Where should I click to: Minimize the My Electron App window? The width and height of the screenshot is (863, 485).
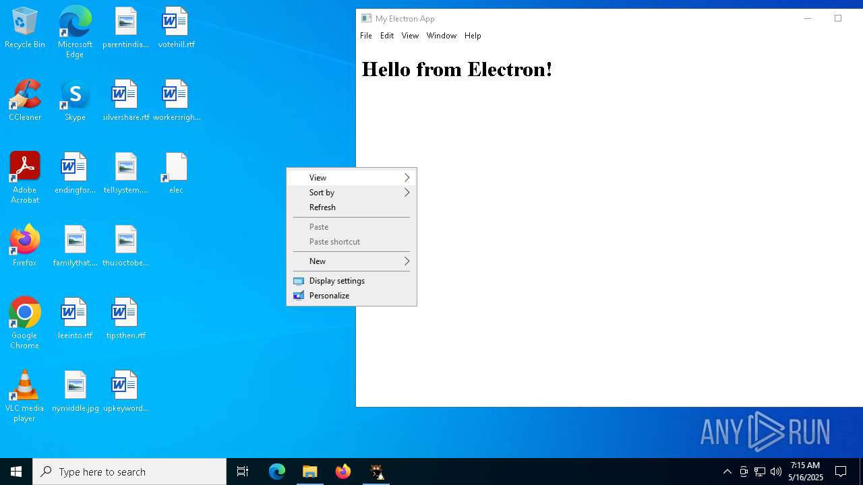tap(807, 18)
